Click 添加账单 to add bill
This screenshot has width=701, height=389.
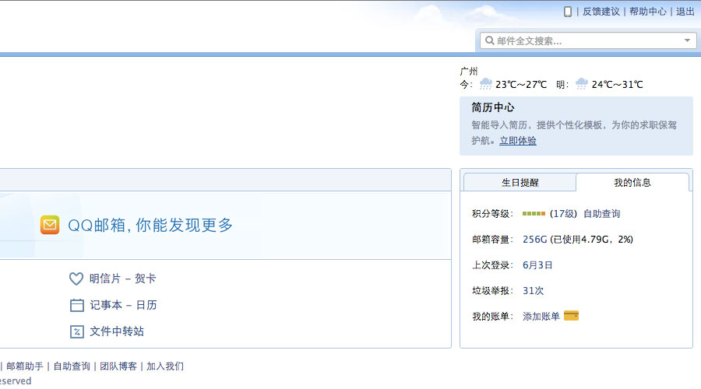point(541,316)
